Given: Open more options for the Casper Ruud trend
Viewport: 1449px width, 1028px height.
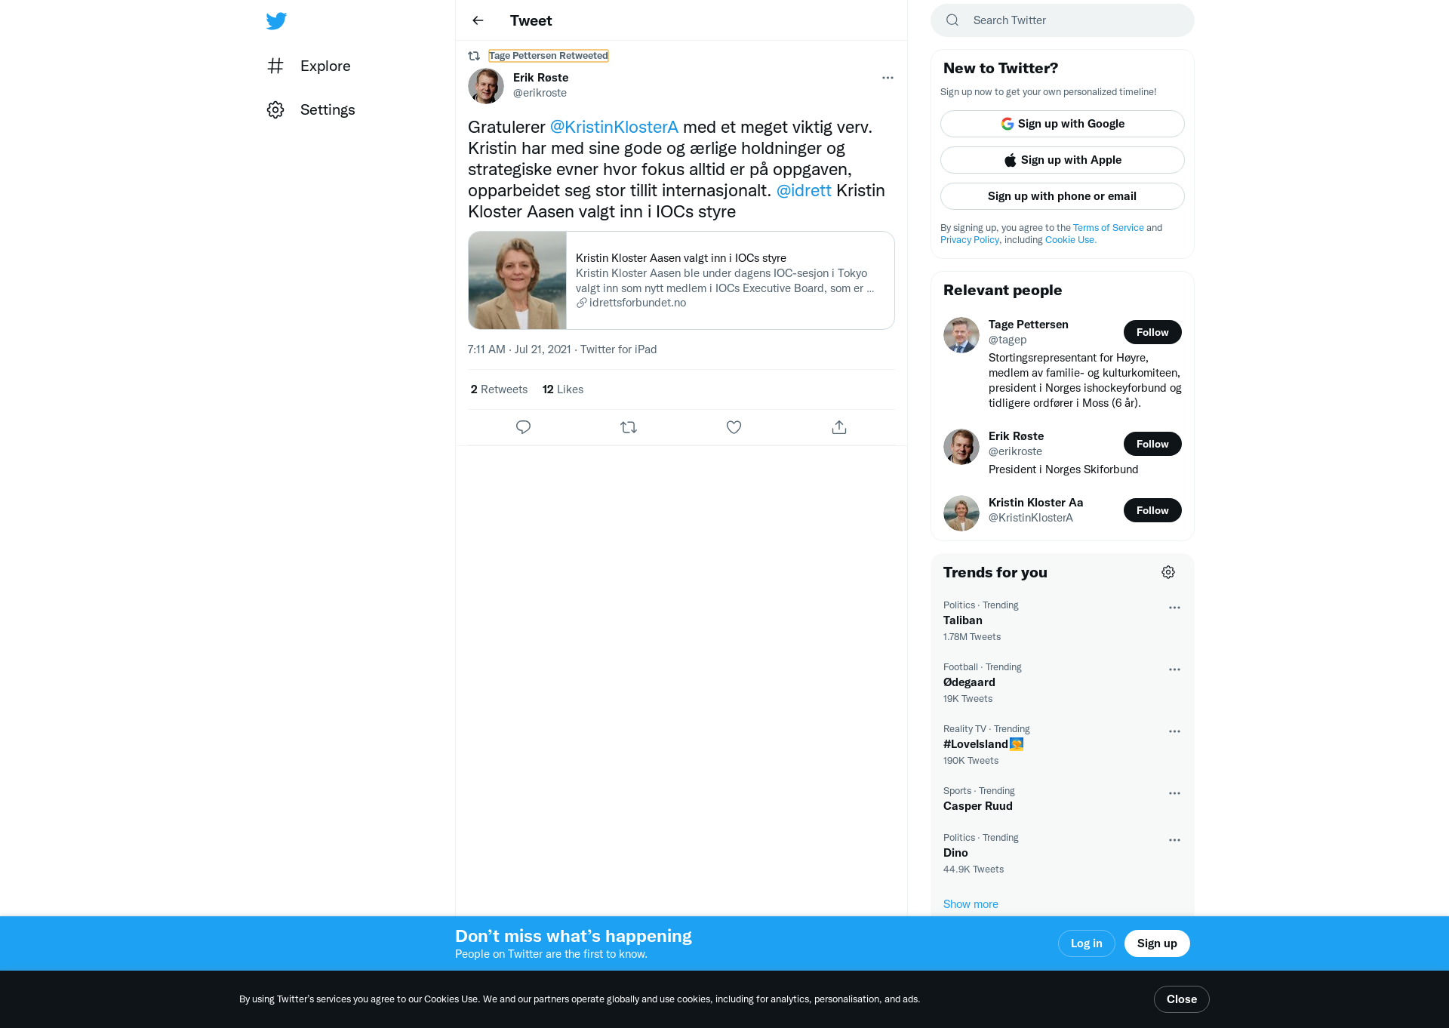Looking at the screenshot, I should coord(1174,793).
